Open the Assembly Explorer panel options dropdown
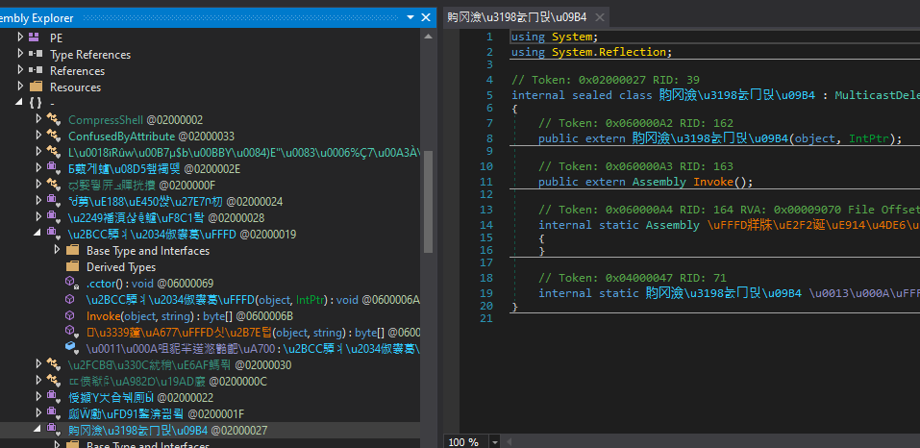920x448 pixels. pyautogui.click(x=410, y=16)
